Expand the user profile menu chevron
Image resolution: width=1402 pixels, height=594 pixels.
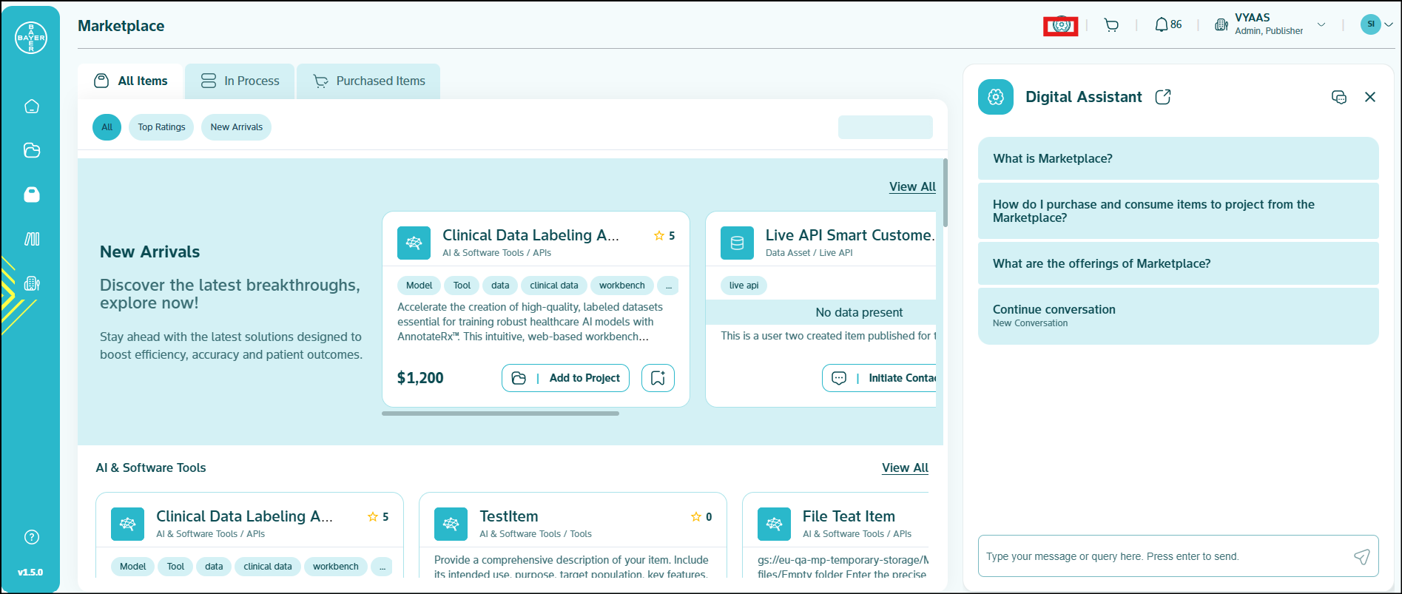point(1389,24)
